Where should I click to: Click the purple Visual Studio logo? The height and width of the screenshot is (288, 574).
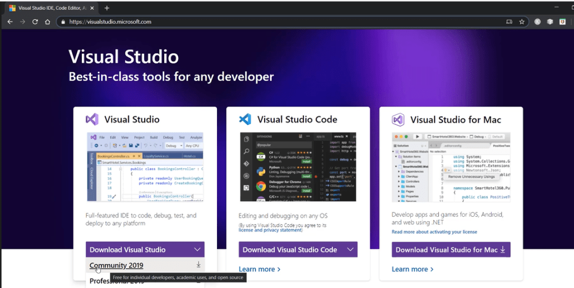[92, 119]
